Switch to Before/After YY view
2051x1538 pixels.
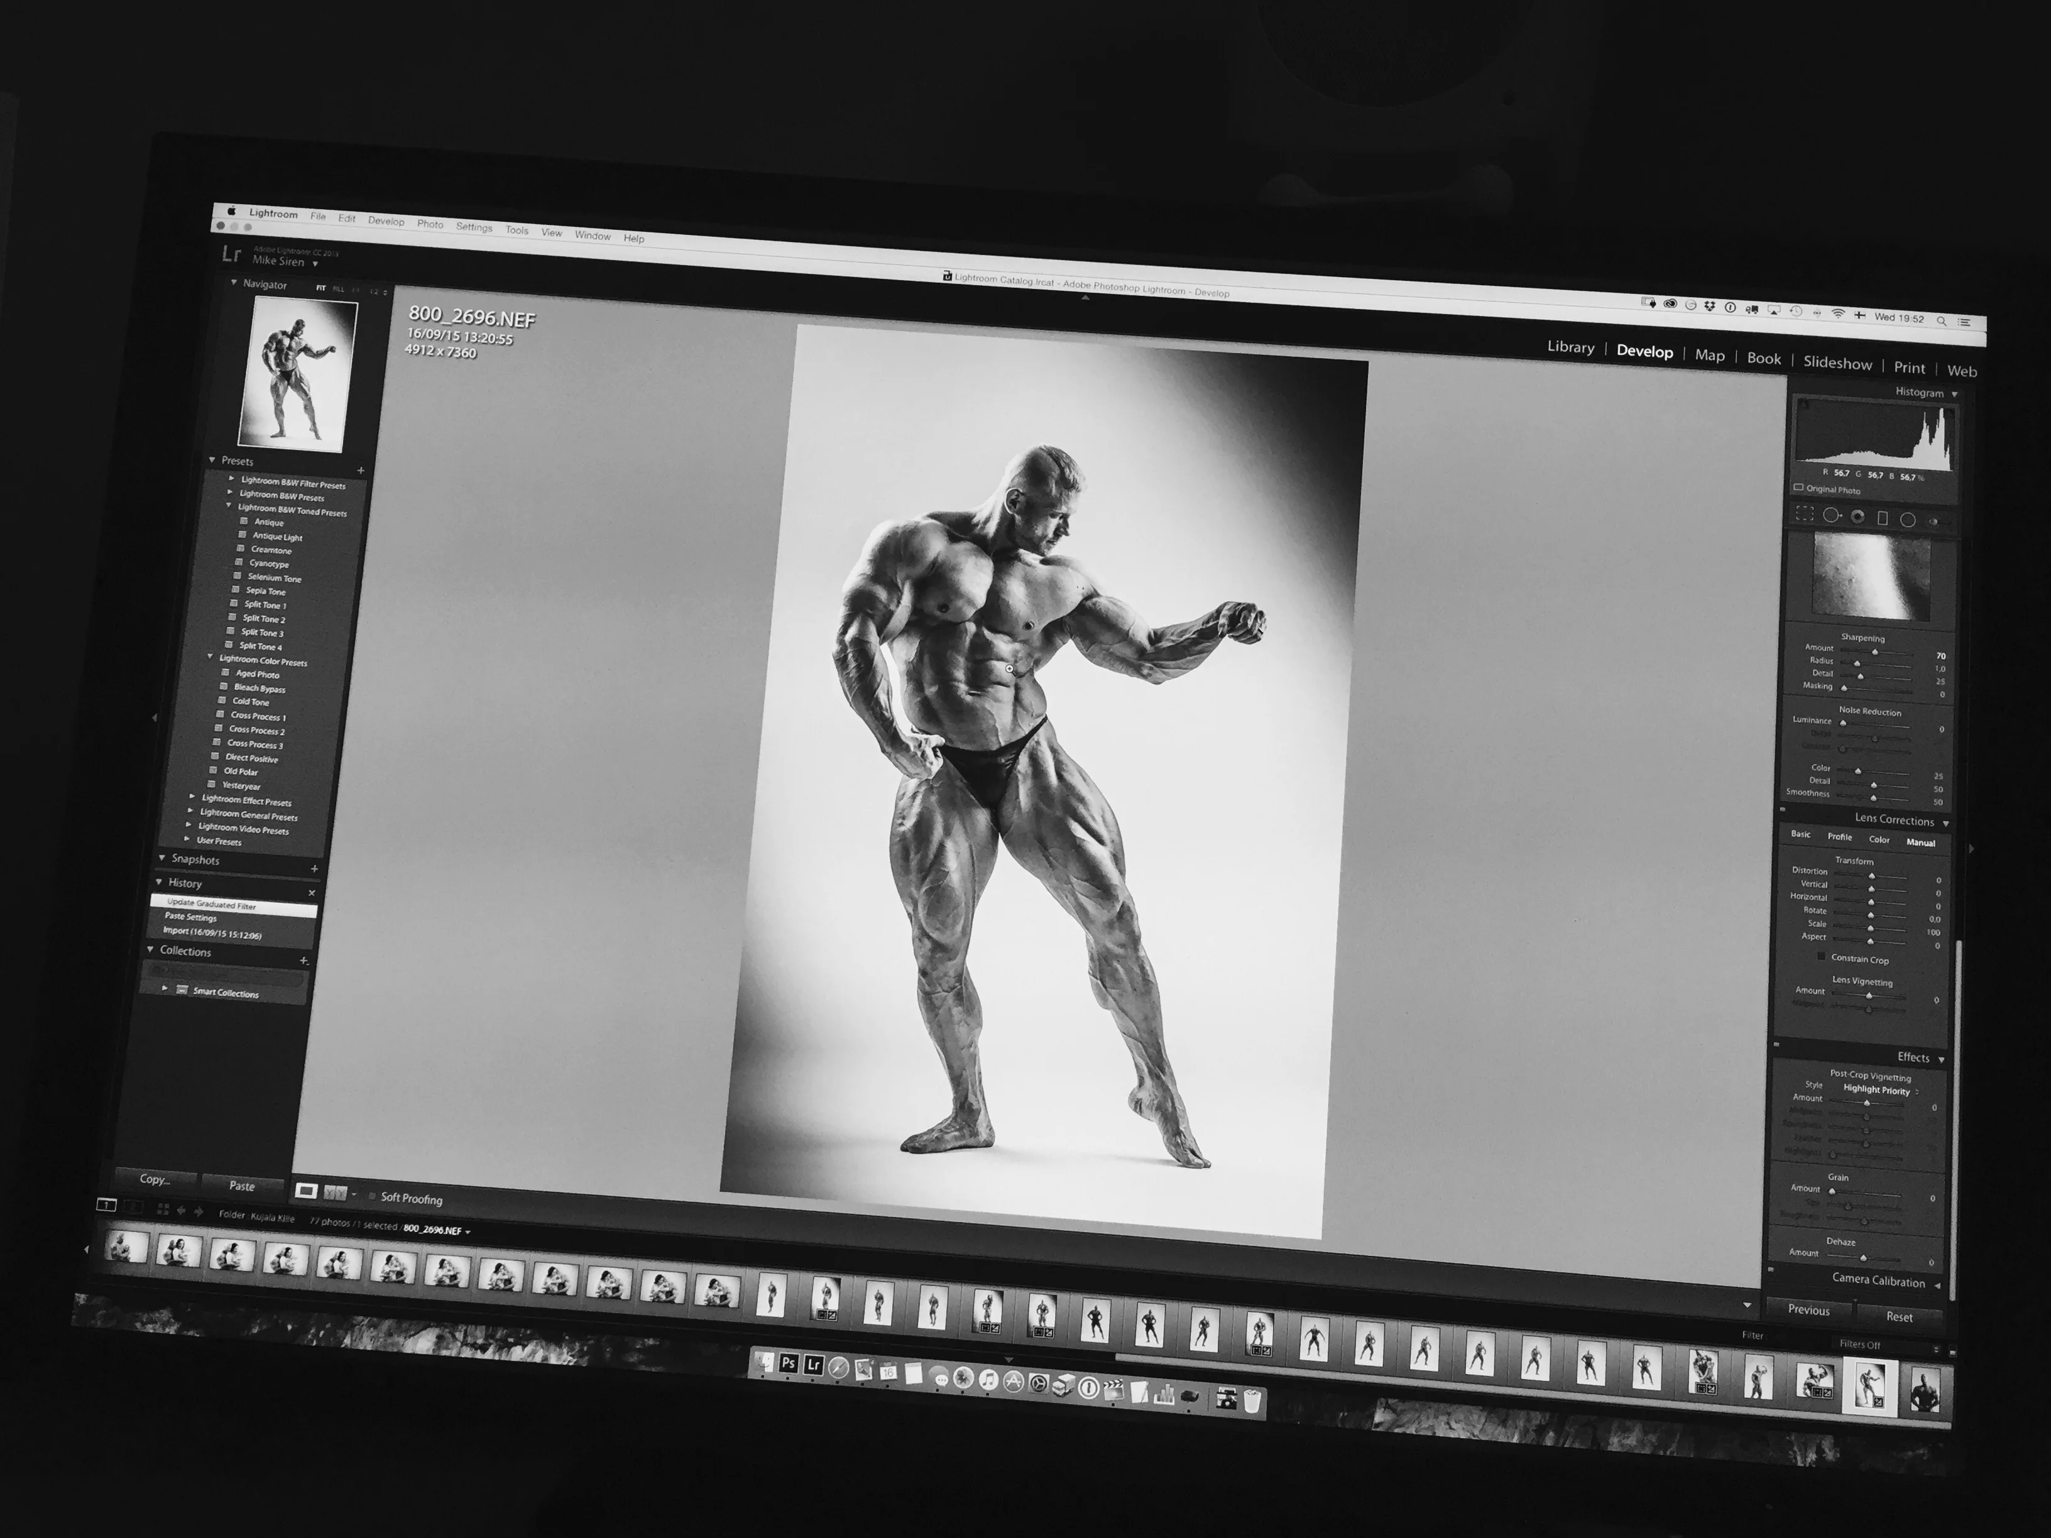335,1193
